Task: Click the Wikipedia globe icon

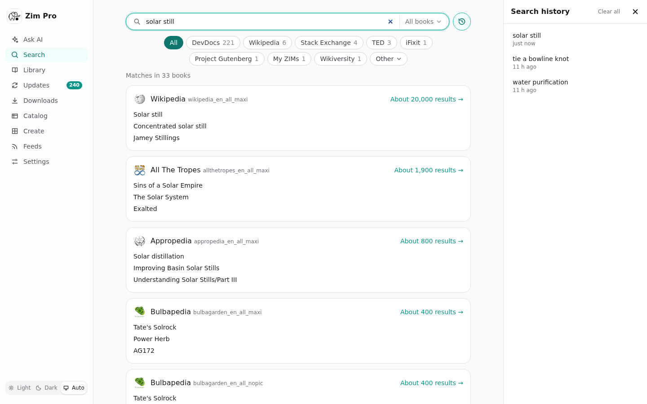Action: [x=140, y=99]
